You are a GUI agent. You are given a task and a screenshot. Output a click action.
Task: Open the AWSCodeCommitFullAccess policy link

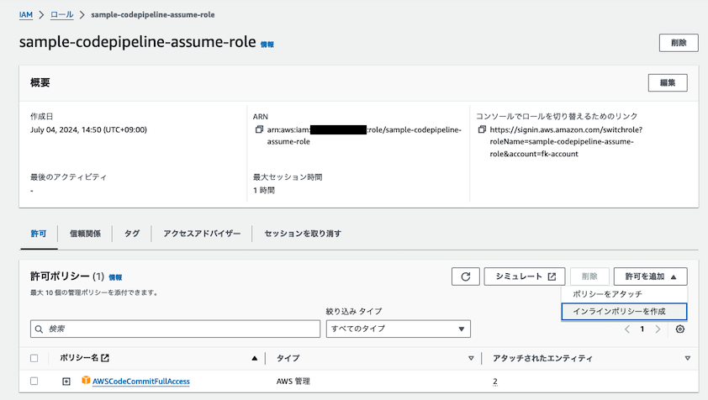click(x=141, y=382)
